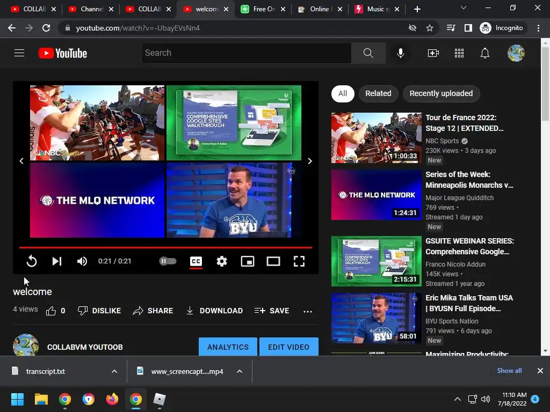This screenshot has width=550, height=412.
Task: Open media control icon in Chrome toolbar
Action: click(x=451, y=28)
